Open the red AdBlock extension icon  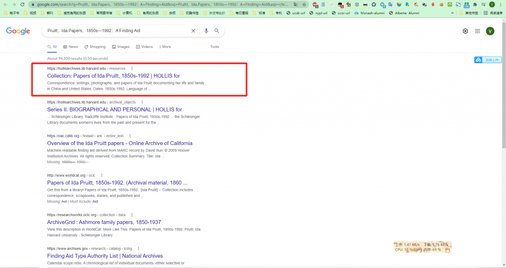pyautogui.click(x=315, y=4)
